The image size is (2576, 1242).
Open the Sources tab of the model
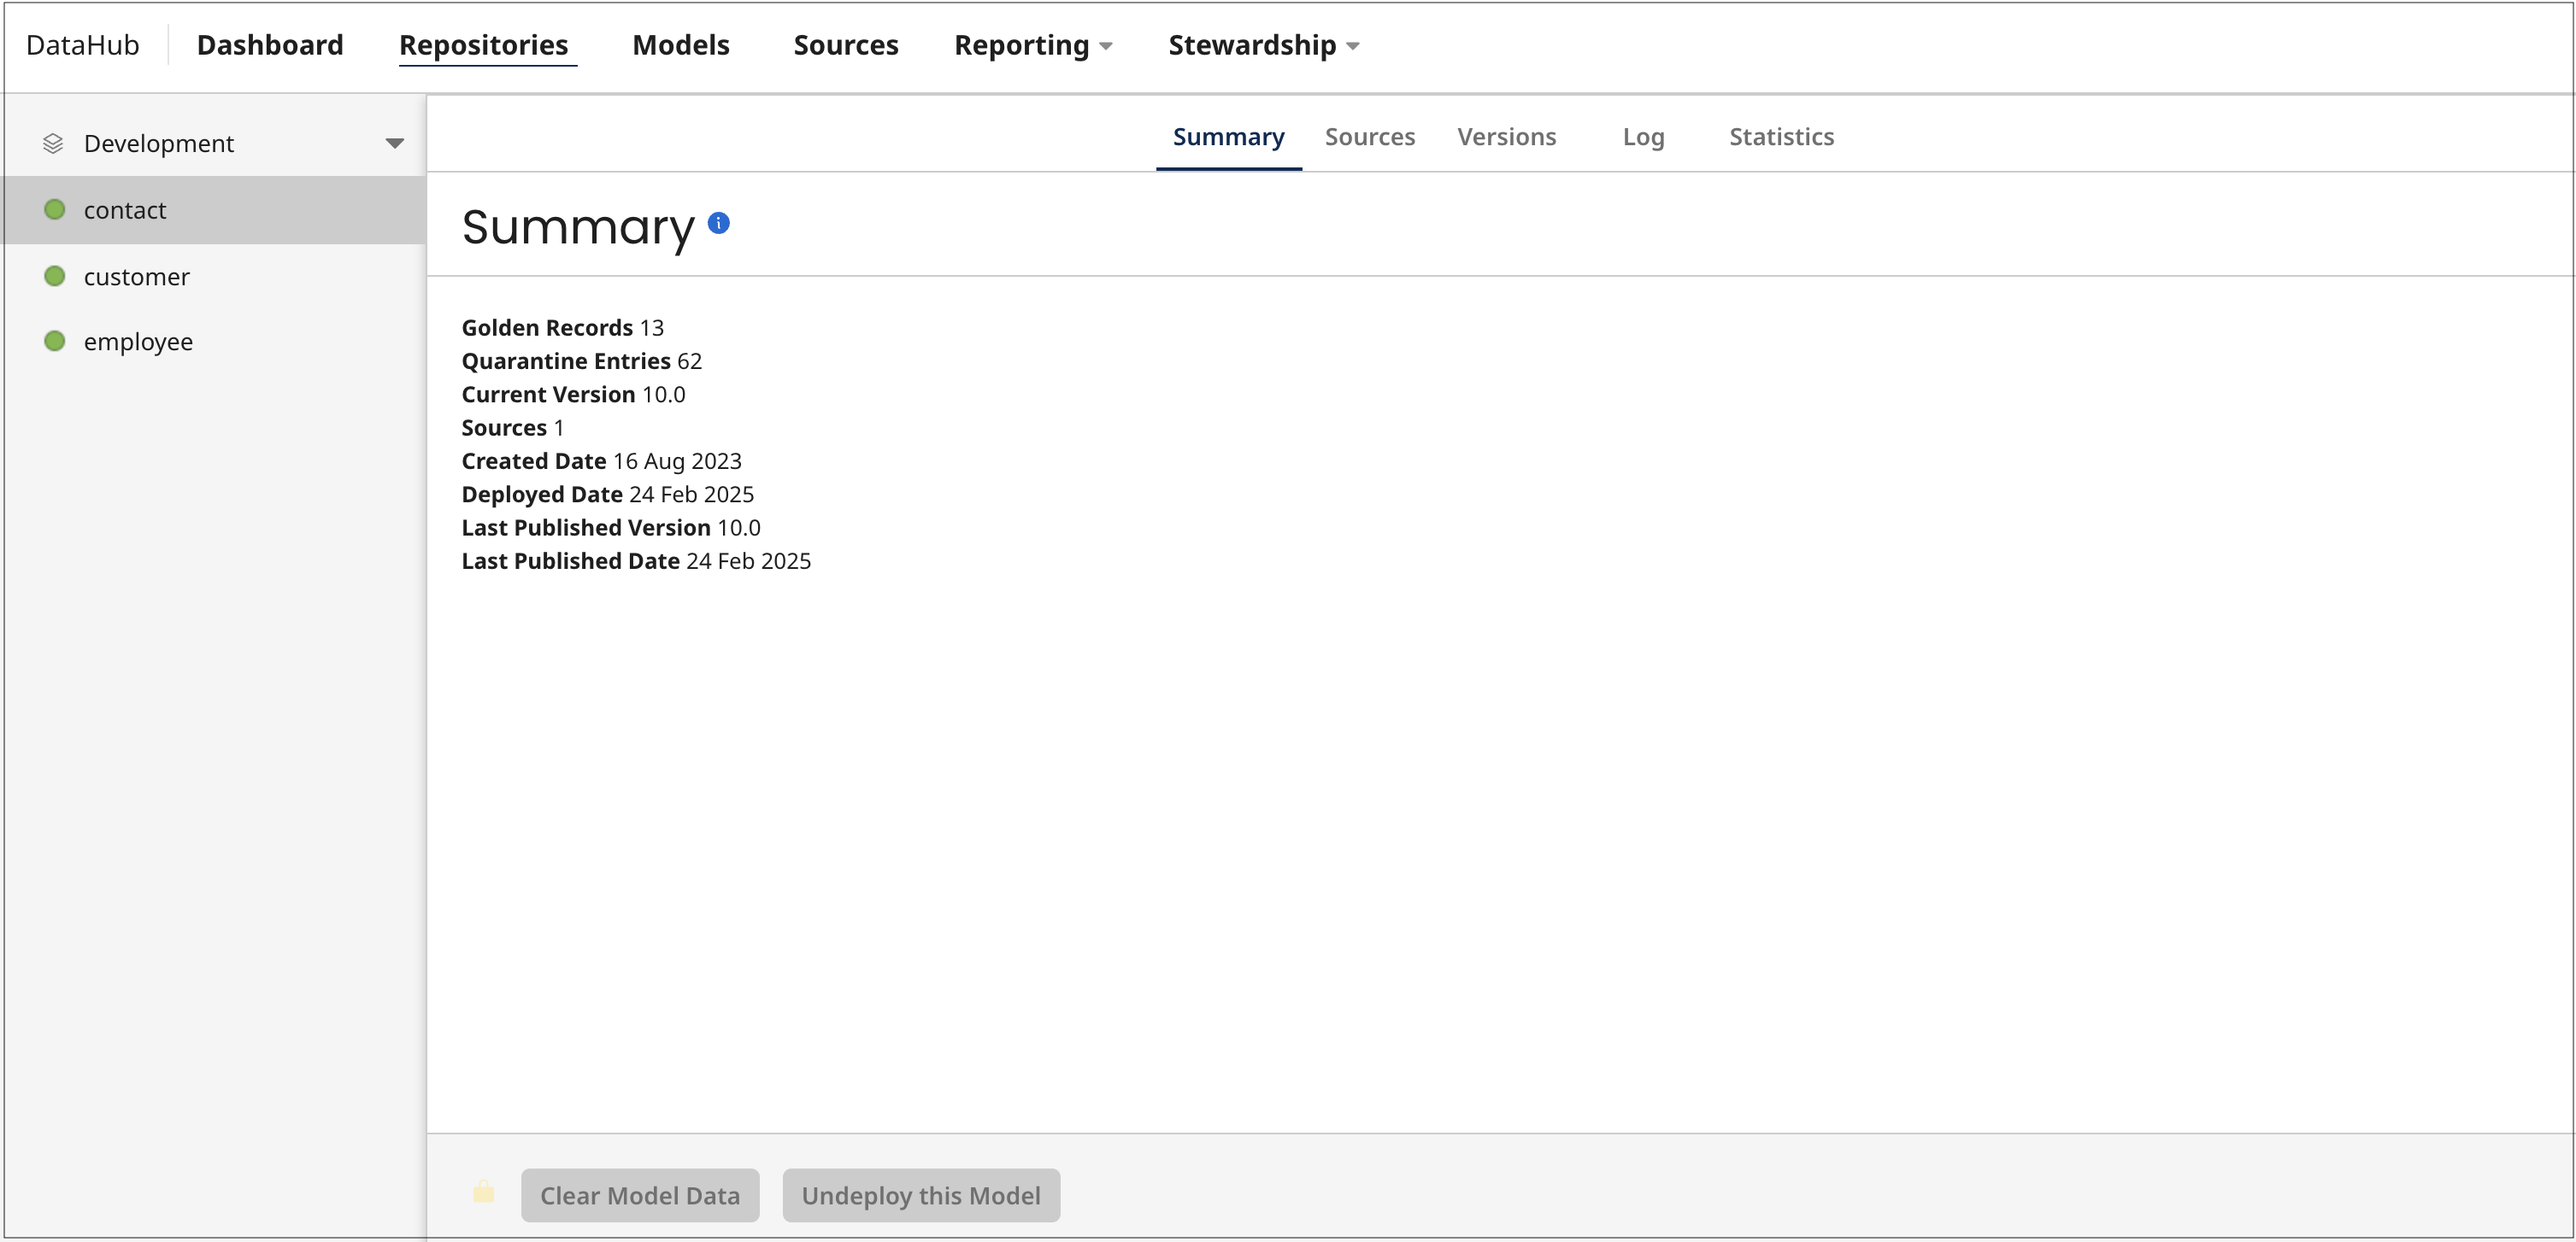point(1370,137)
